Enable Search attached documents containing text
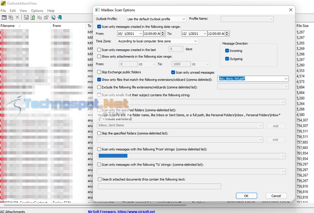The height and width of the screenshot is (213, 314). (100, 179)
